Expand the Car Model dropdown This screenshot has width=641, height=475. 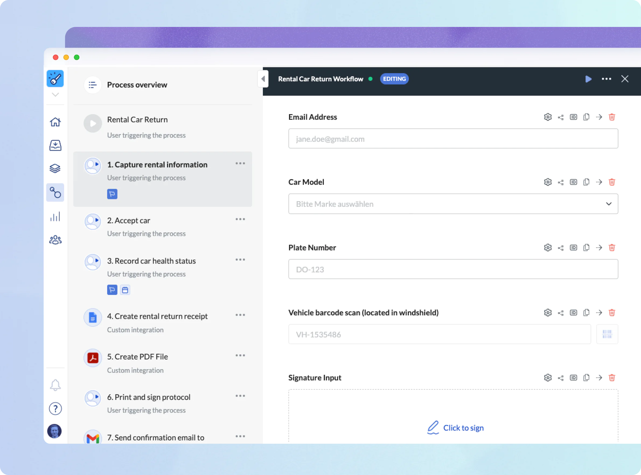(x=608, y=204)
